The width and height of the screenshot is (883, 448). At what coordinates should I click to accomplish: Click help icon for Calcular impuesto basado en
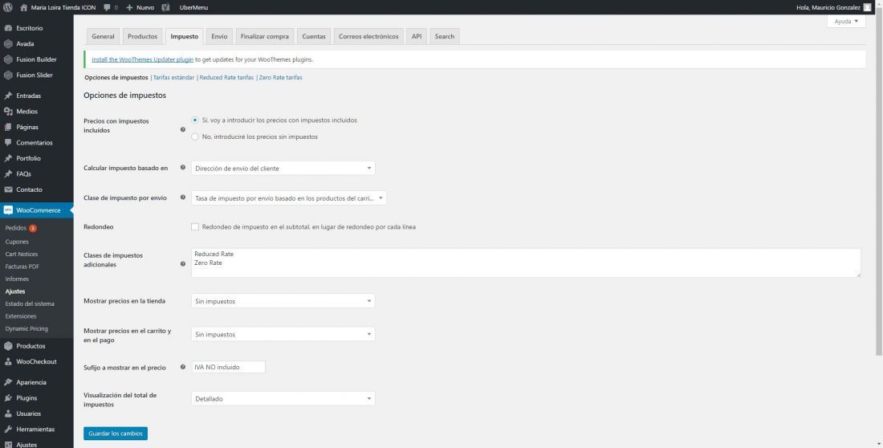point(182,167)
